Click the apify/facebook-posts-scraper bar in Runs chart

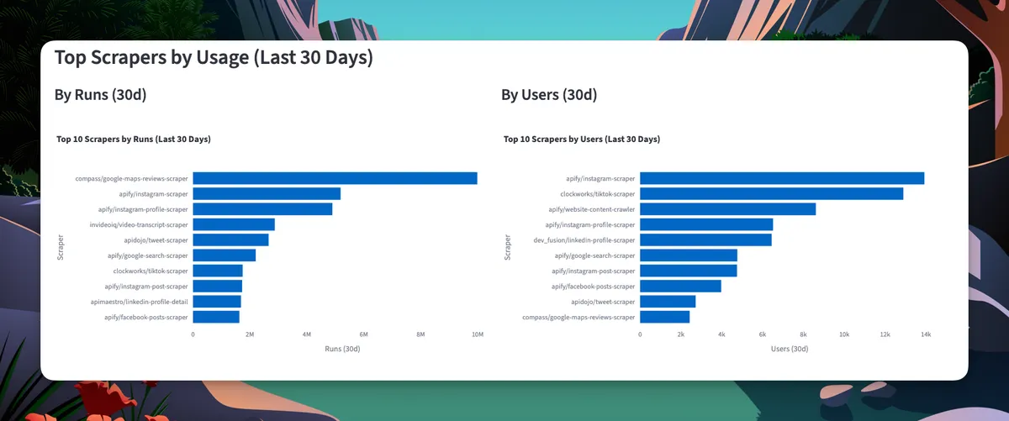point(216,317)
